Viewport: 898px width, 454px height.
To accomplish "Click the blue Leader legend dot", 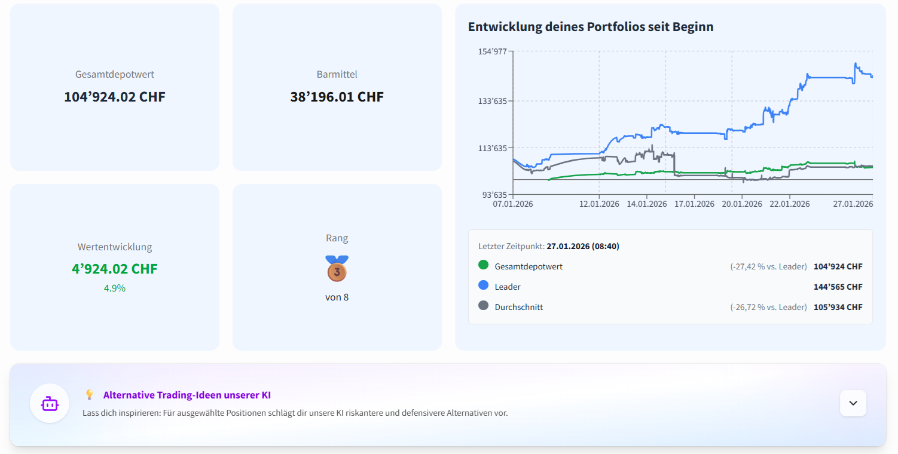I will pyautogui.click(x=484, y=286).
